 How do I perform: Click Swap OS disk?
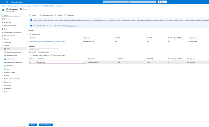point(35,34)
